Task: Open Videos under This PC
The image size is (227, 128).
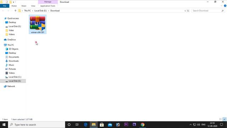Action: click(12, 73)
